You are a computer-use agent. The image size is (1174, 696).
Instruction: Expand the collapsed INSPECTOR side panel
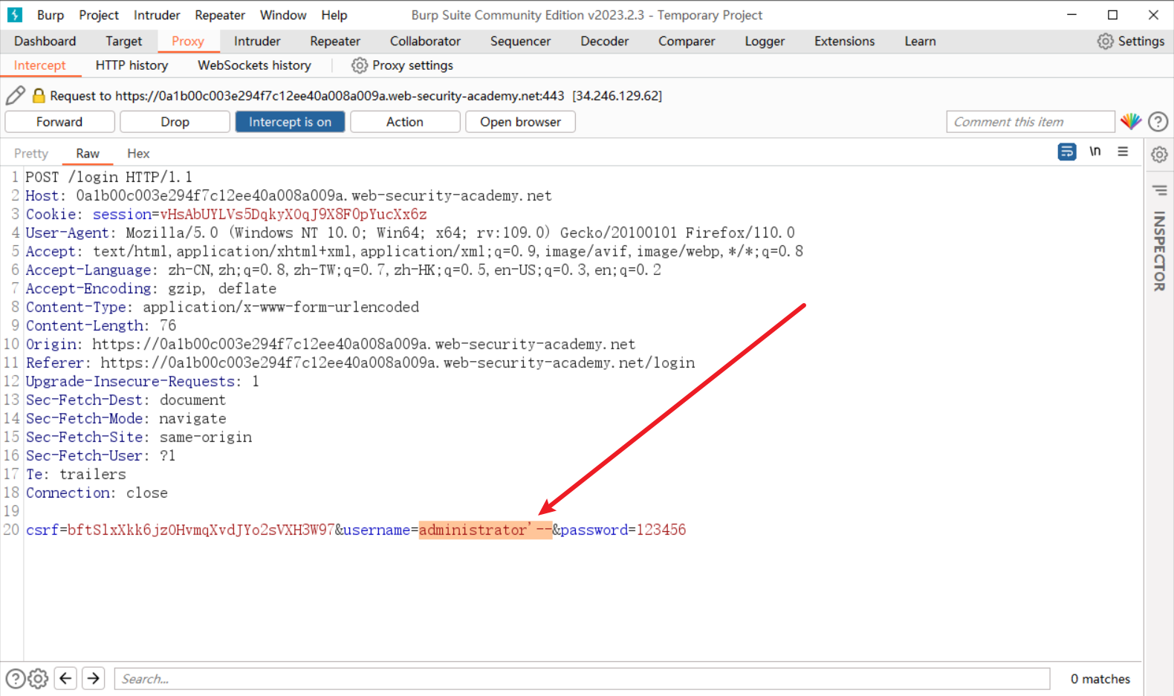pos(1159,251)
